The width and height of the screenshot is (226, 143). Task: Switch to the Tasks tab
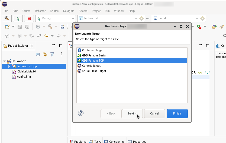click(95, 141)
